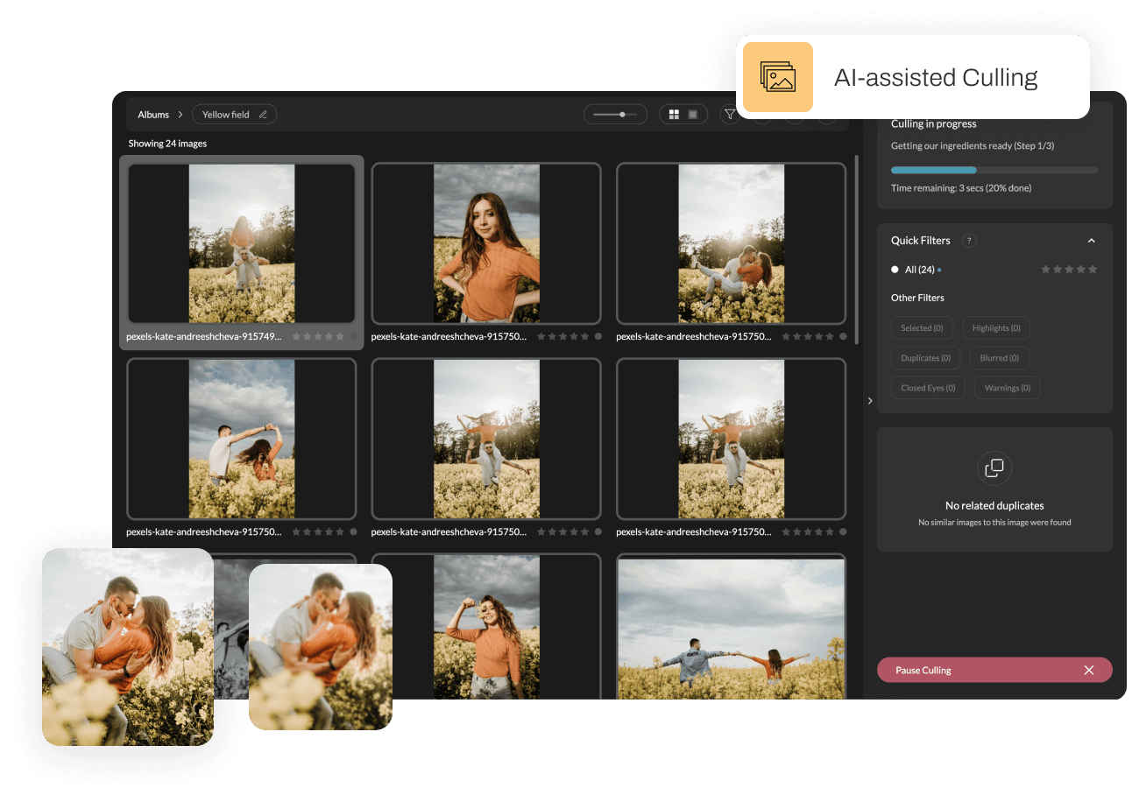Open the first pexels-kate-andreeshcheva image thumbnail
Image resolution: width=1132 pixels, height=795 pixels.
pyautogui.click(x=242, y=243)
